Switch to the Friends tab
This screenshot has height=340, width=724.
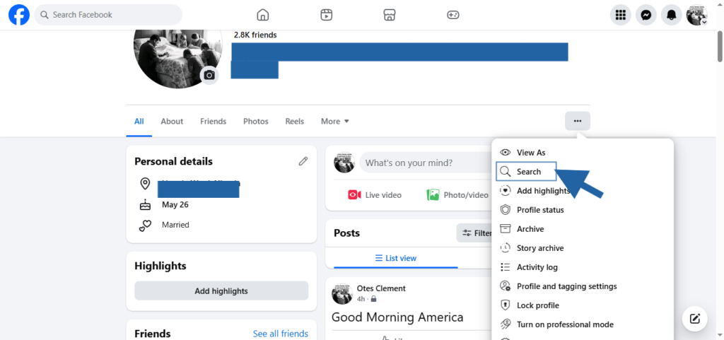pos(213,122)
